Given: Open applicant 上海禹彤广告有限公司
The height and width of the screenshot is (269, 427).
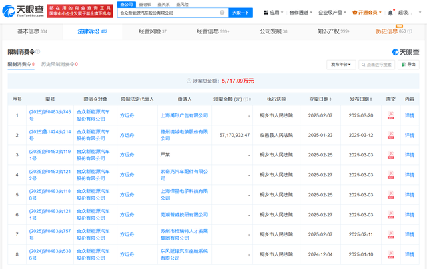Looking at the screenshot, I should point(184,115).
